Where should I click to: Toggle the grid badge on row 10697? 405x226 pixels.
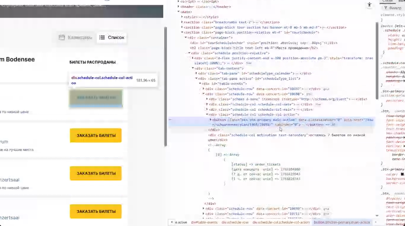click(326, 89)
